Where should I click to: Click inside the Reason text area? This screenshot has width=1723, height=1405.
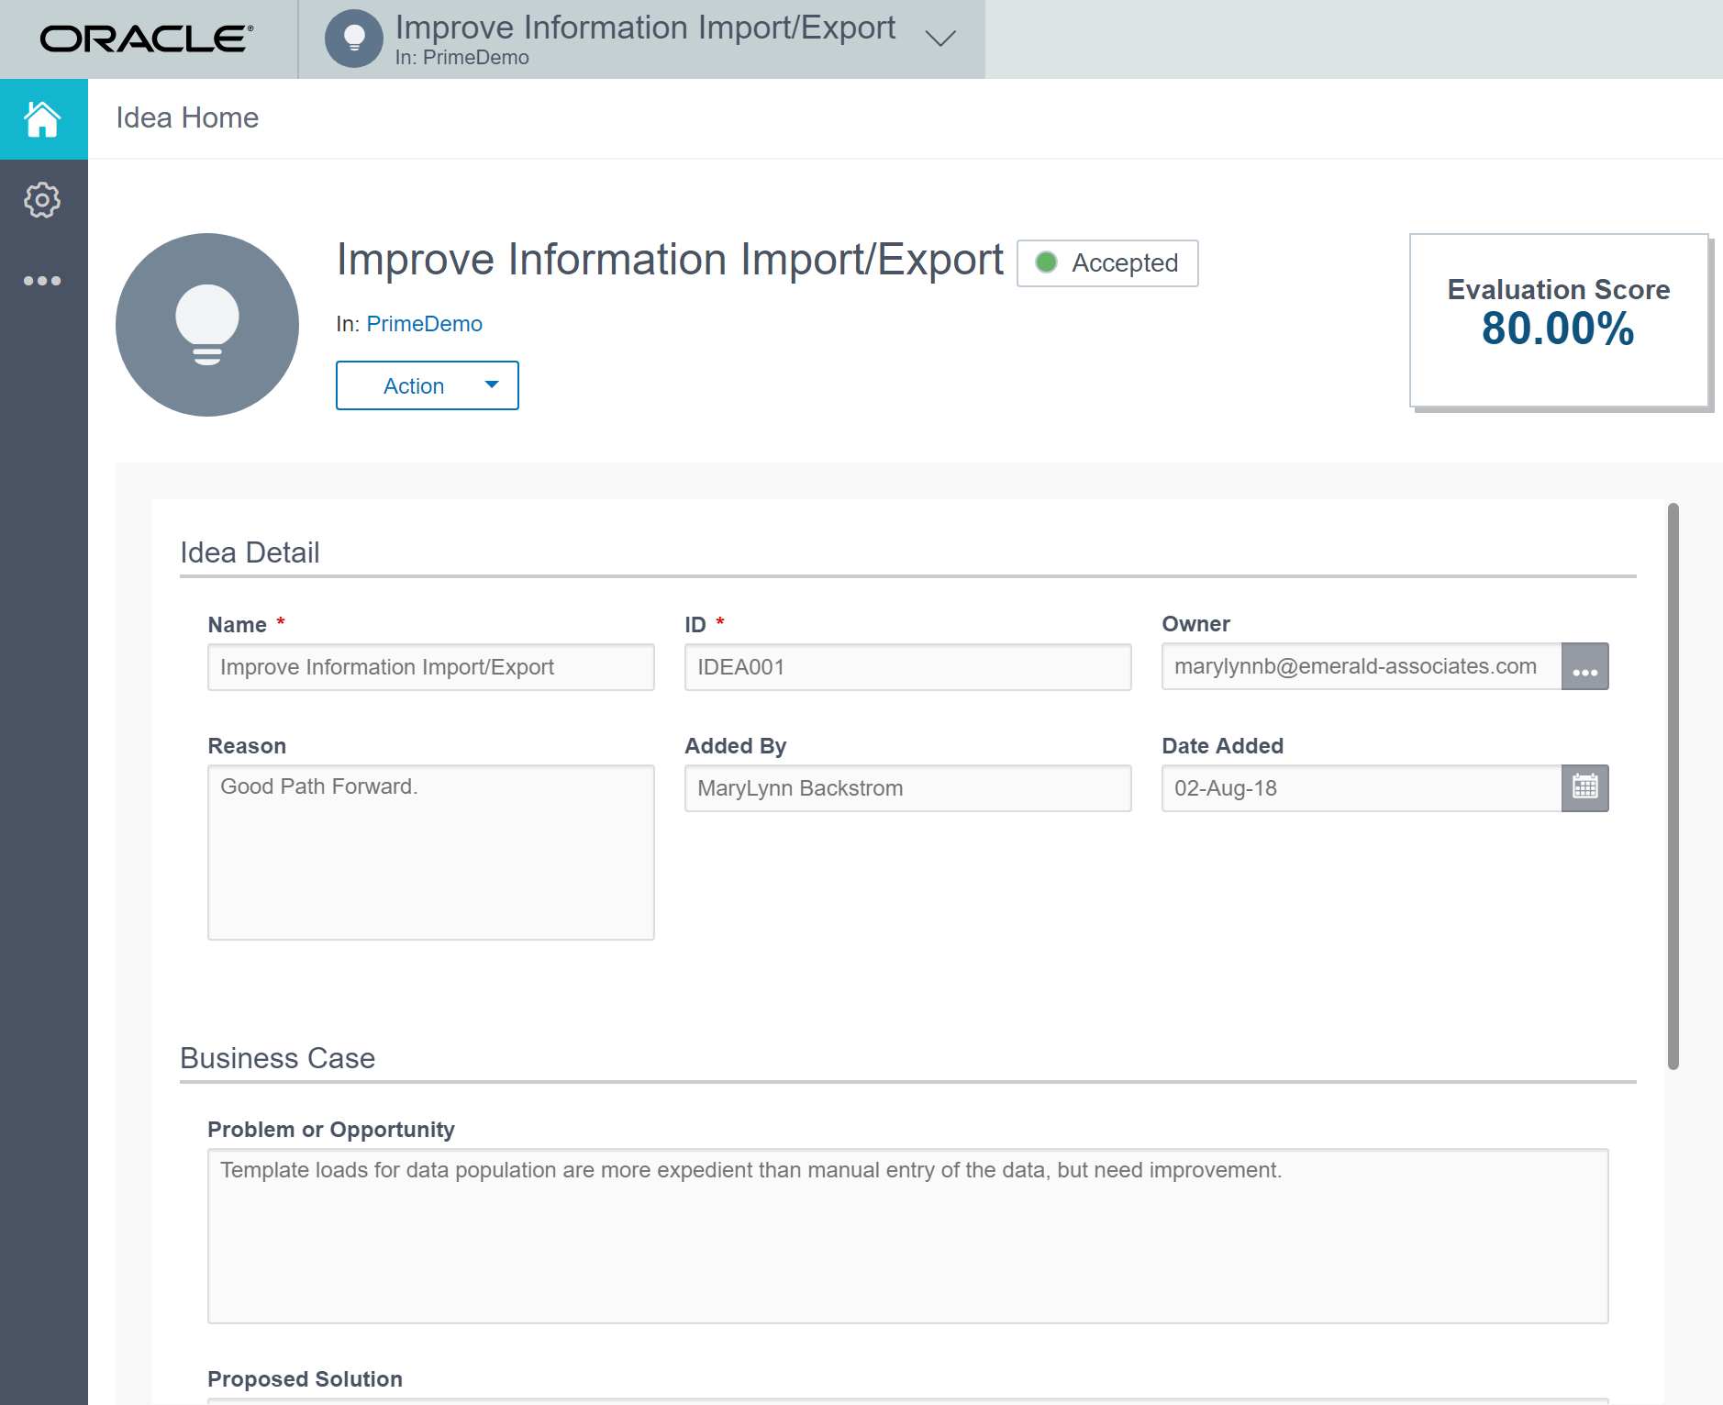click(430, 853)
